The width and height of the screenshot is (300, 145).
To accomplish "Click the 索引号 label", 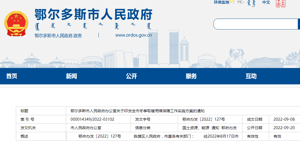I will point(27,120).
